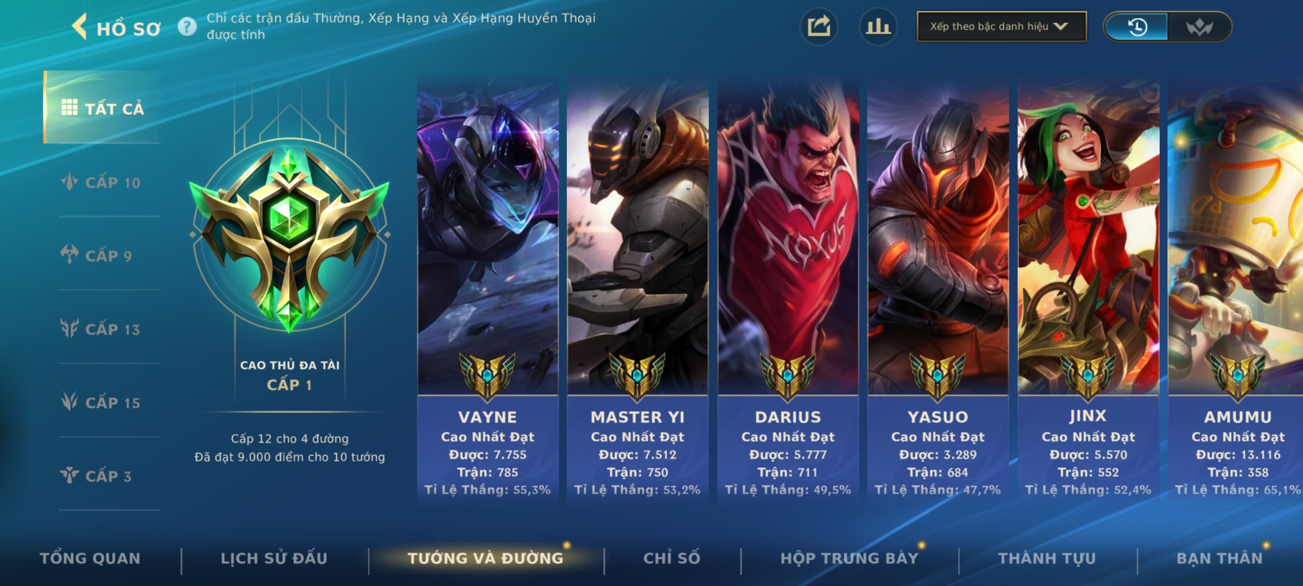Image resolution: width=1303 pixels, height=586 pixels.
Task: Go back using the Hồ Sơ arrow
Action: click(x=80, y=27)
